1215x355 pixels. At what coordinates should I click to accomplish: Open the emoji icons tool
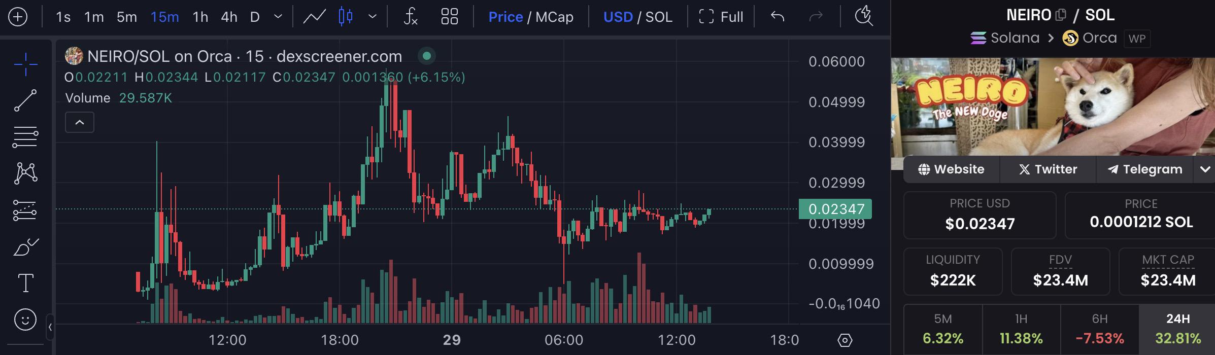[x=25, y=320]
